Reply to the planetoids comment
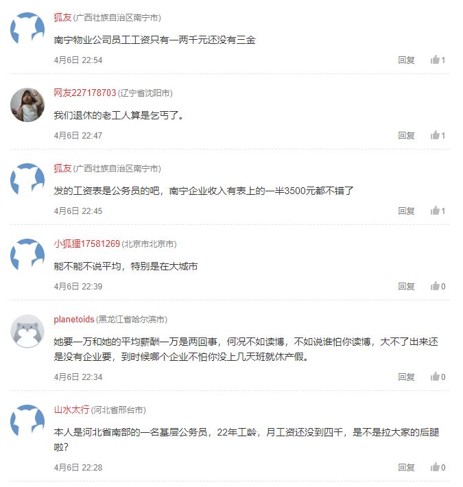Viewport: 463px width, 487px height. click(406, 377)
